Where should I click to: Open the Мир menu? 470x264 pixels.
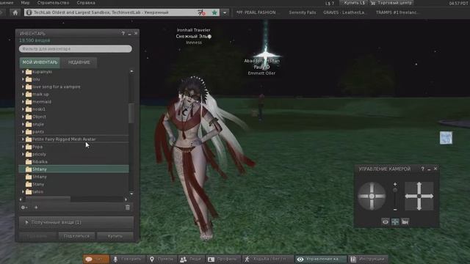25,3
